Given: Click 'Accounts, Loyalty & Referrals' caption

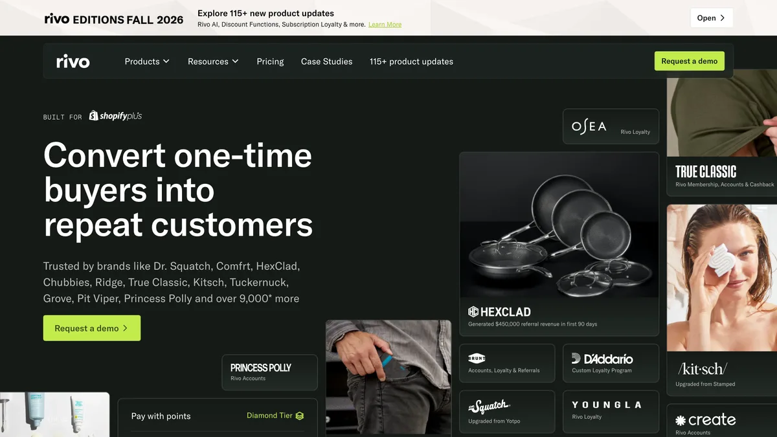Looking at the screenshot, I should click(504, 370).
